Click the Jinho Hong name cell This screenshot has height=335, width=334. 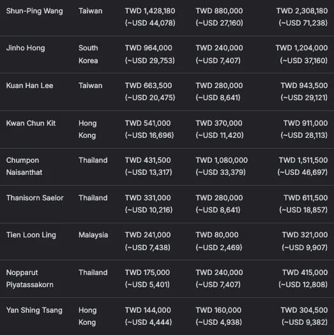26,48
